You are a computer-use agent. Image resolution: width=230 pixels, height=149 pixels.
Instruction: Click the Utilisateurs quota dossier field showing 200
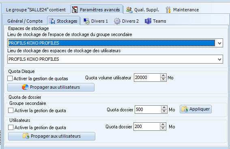click(x=147, y=126)
